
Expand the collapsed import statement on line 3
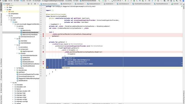[53, 10]
